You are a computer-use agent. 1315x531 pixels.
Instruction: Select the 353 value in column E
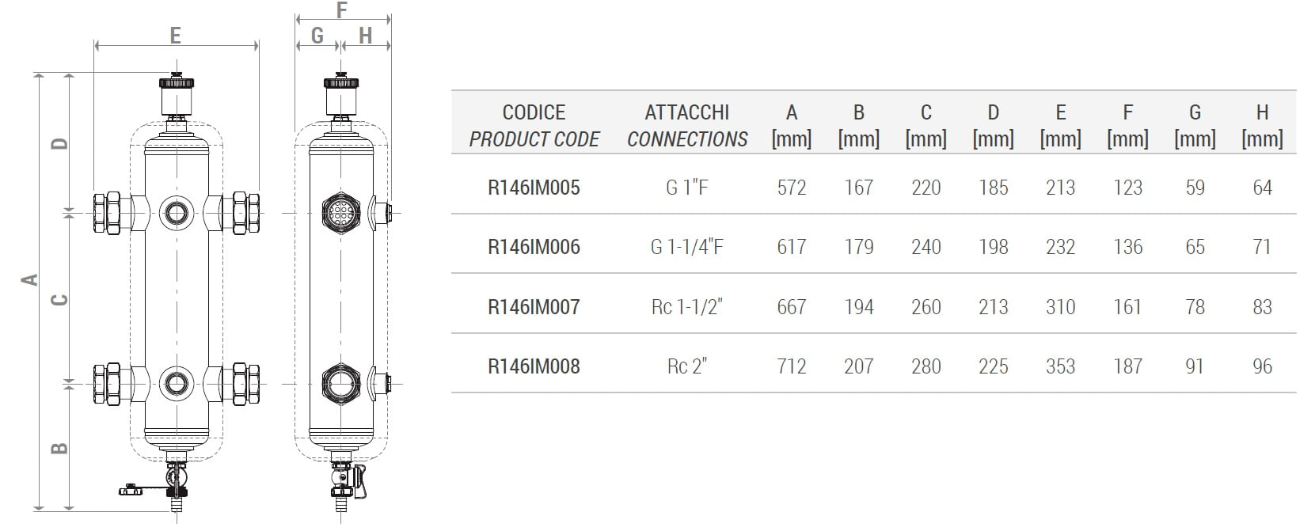[1060, 366]
